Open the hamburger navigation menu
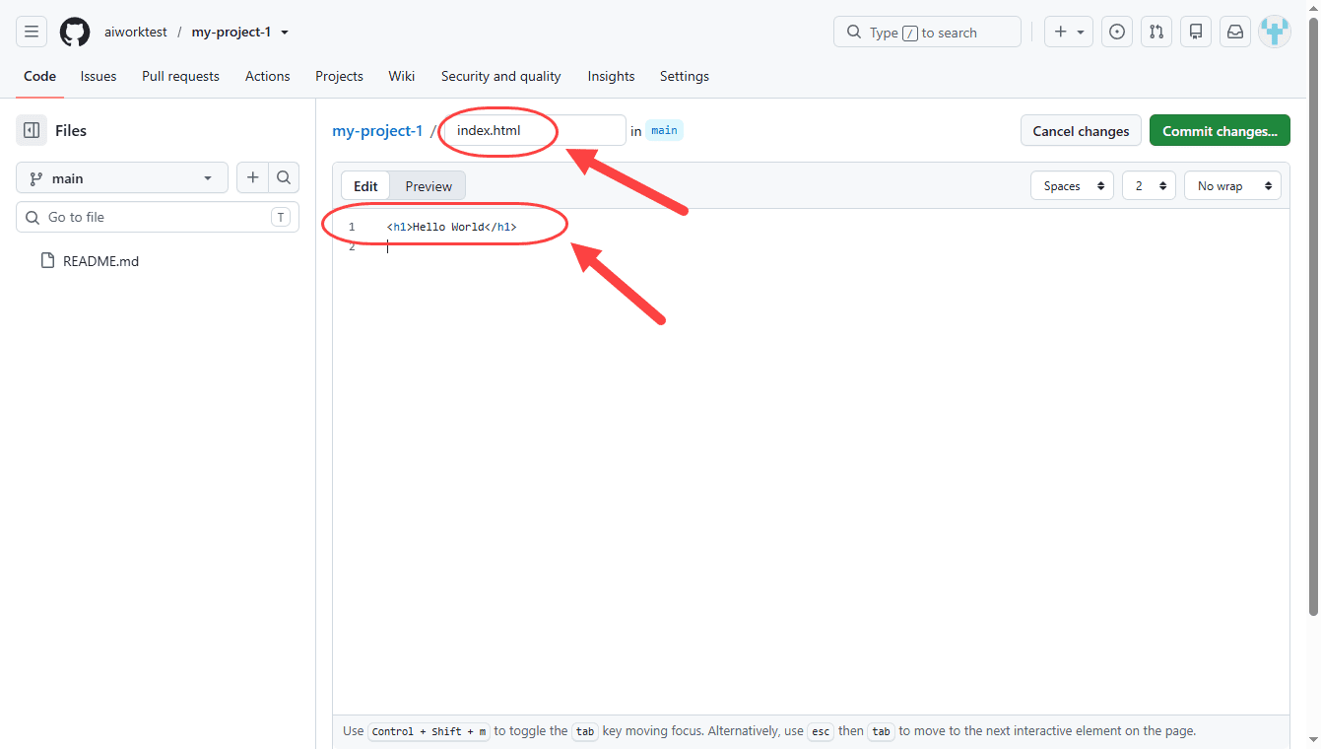Image resolution: width=1321 pixels, height=749 pixels. click(32, 32)
